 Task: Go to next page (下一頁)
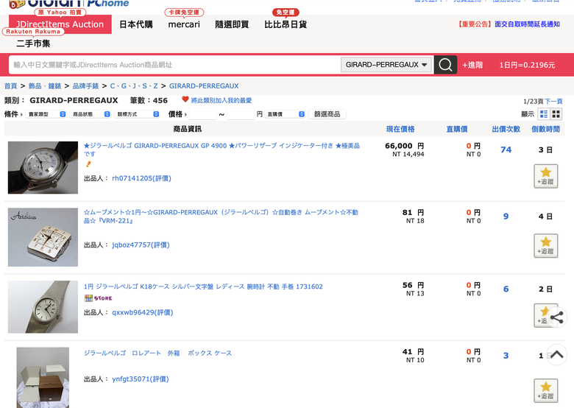coord(553,102)
